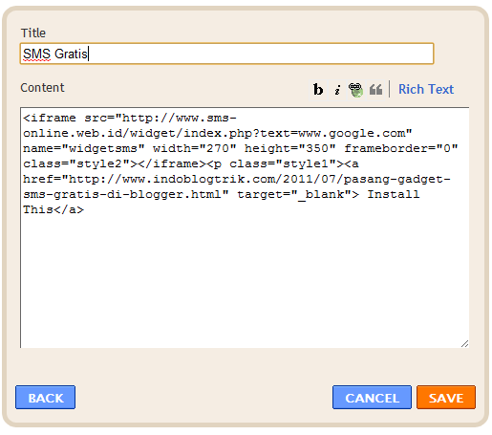Click the Title input field
Screen dimensions: 492x435
[x=226, y=54]
